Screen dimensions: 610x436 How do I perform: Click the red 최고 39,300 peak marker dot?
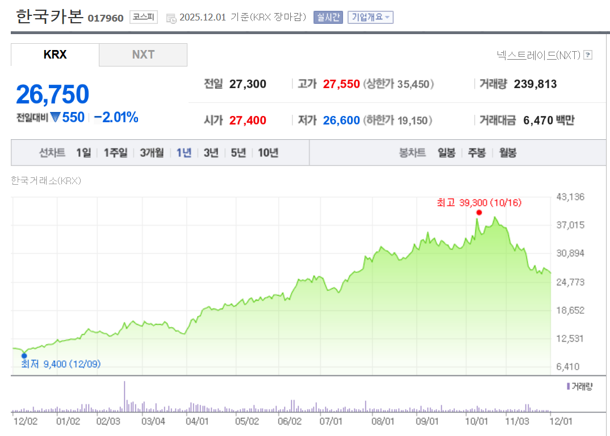(479, 213)
